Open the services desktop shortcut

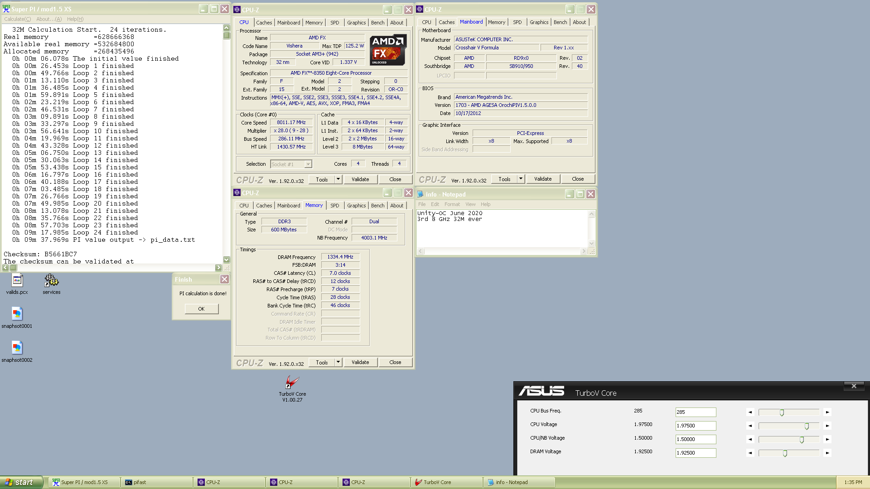pyautogui.click(x=51, y=284)
